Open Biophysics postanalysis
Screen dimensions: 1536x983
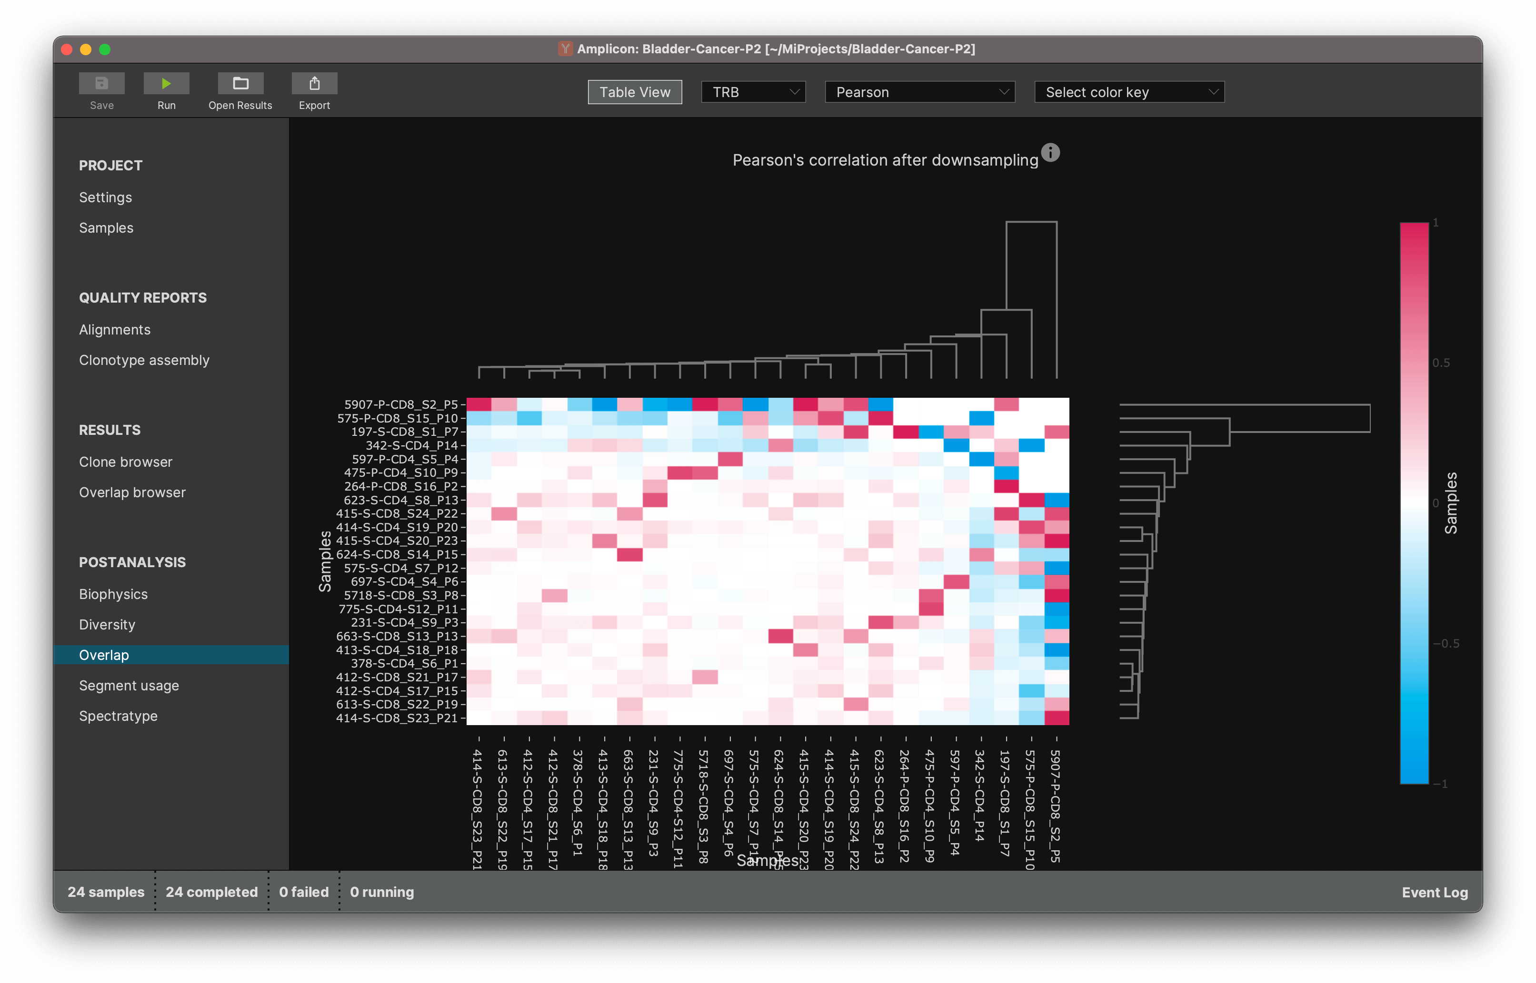(113, 594)
